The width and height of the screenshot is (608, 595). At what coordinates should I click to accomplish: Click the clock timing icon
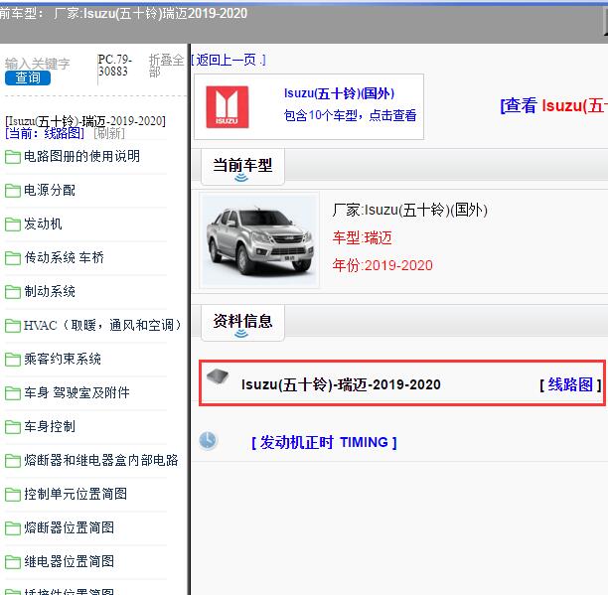pyautogui.click(x=209, y=441)
